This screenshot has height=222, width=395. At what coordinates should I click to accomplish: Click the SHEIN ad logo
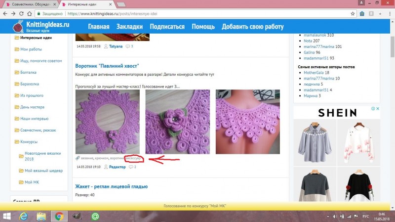(x=337, y=113)
